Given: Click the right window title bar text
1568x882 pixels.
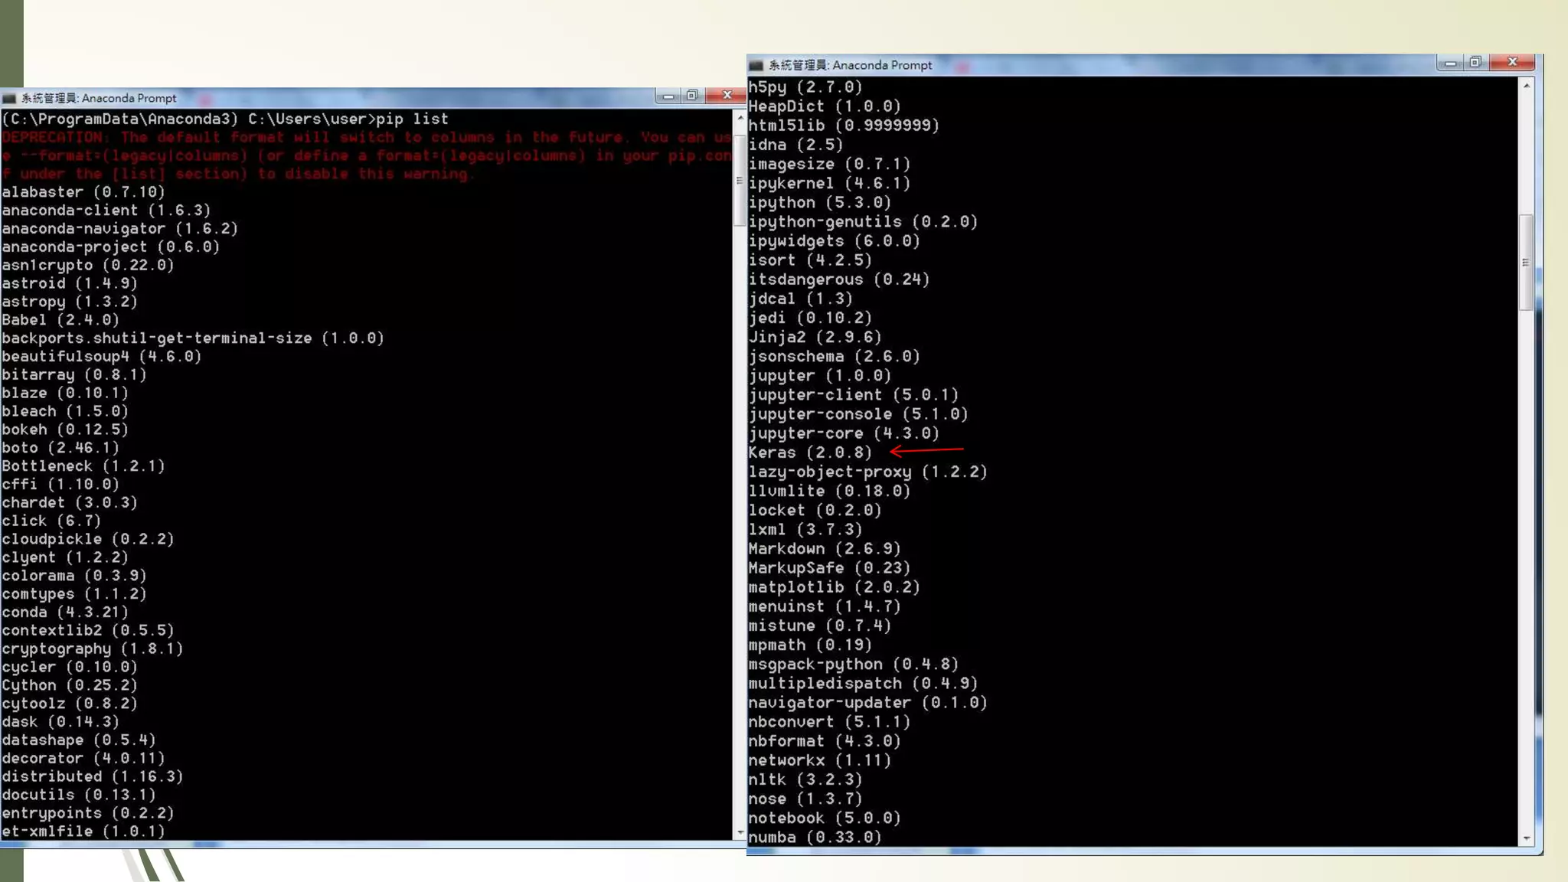Looking at the screenshot, I should click(850, 65).
